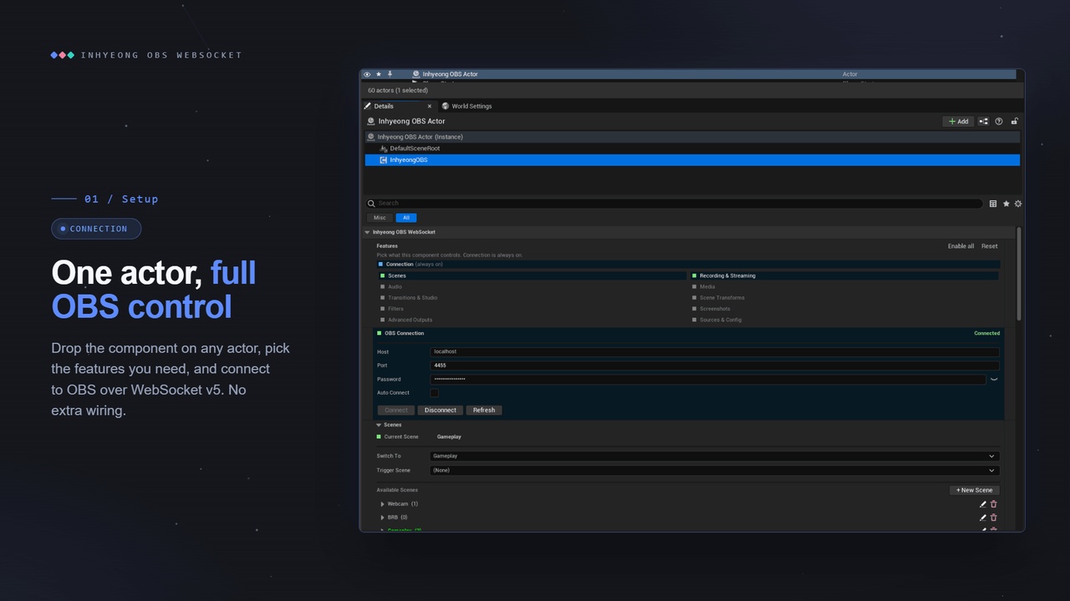Click the New Scene button

974,490
